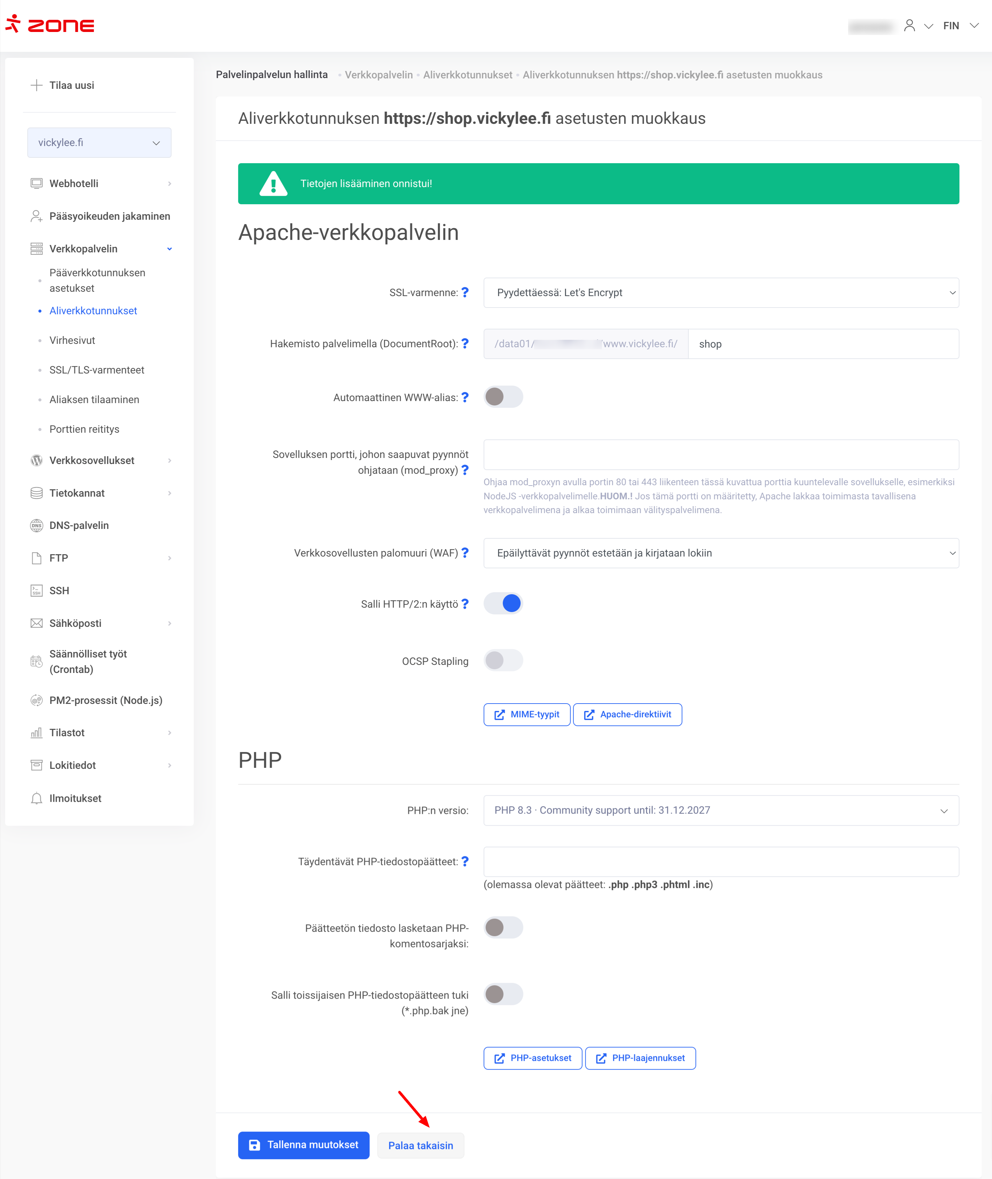Open SSL/TLS-varmenteet in sidebar
Screen dimensions: 992x1179
(x=97, y=370)
